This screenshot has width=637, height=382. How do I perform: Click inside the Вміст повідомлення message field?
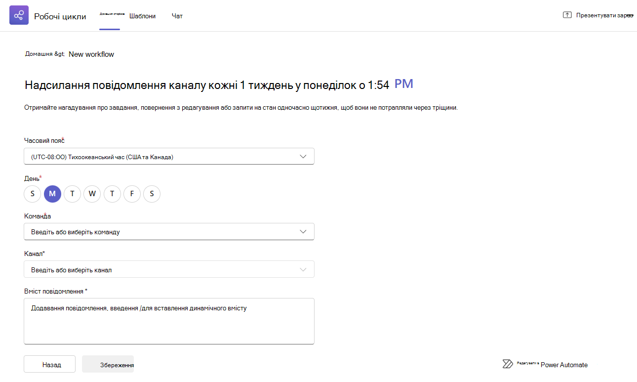coord(169,321)
